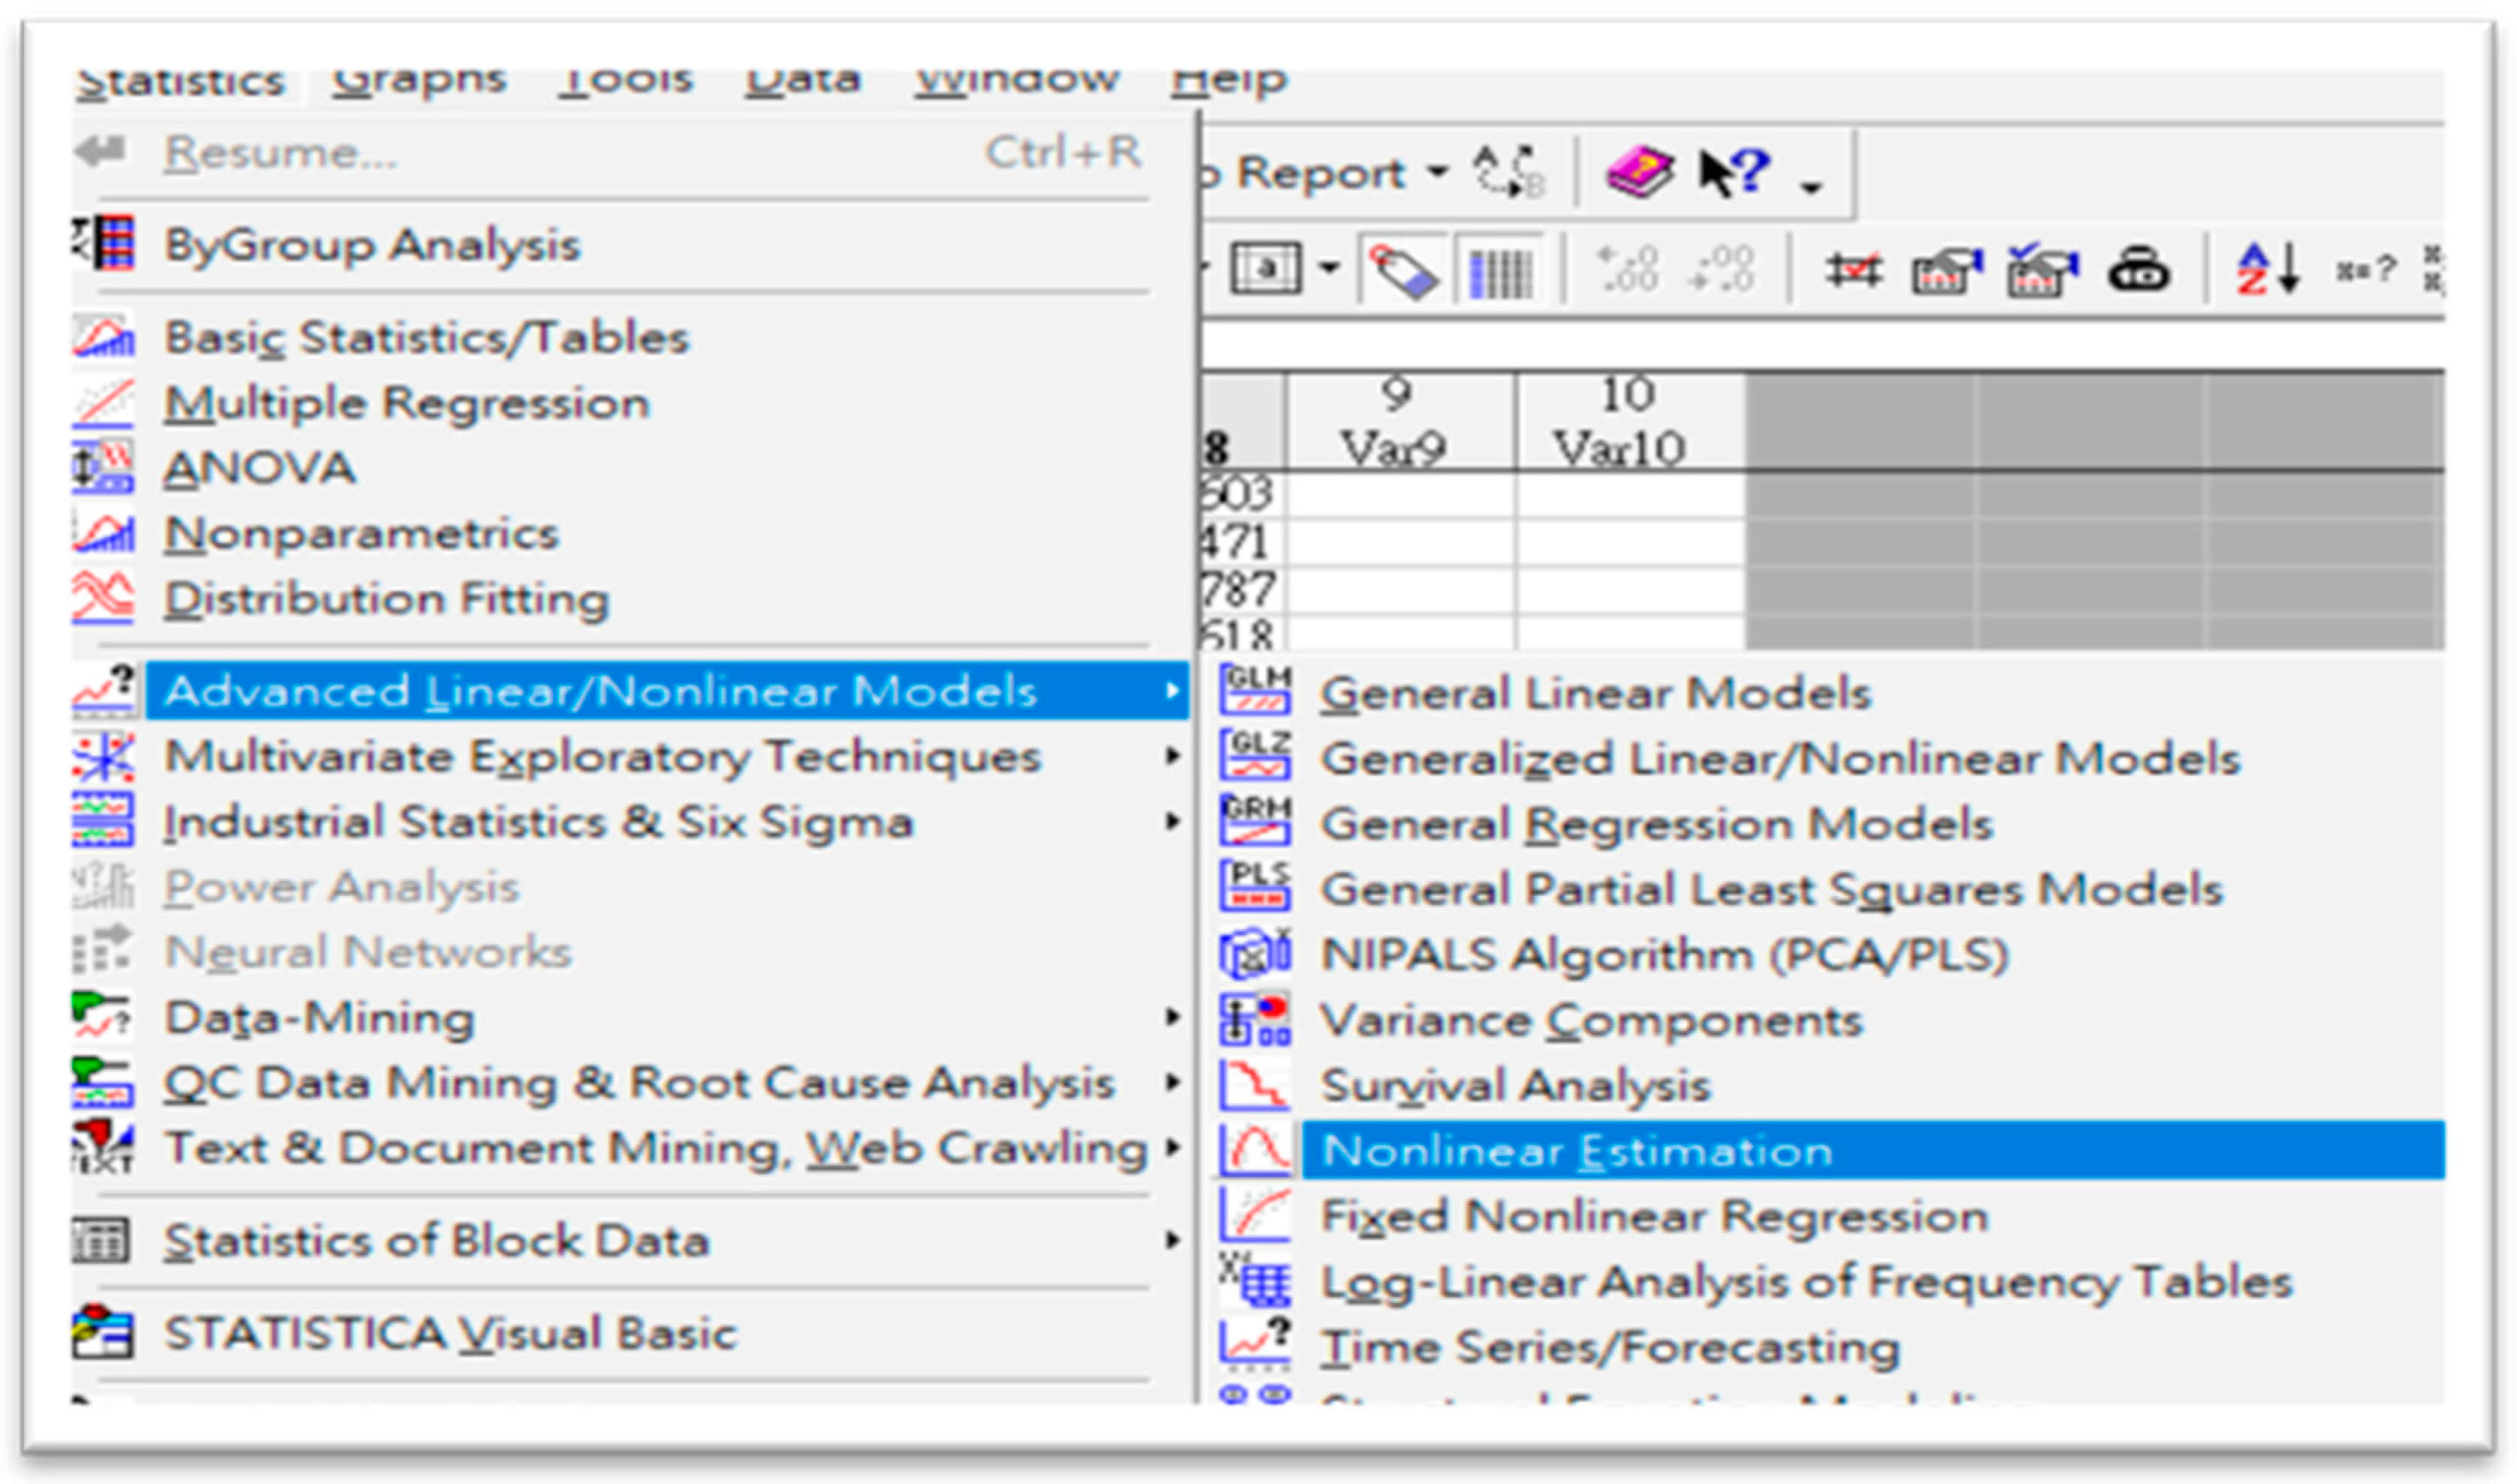Click the Distribution Fitting icon

[103, 597]
